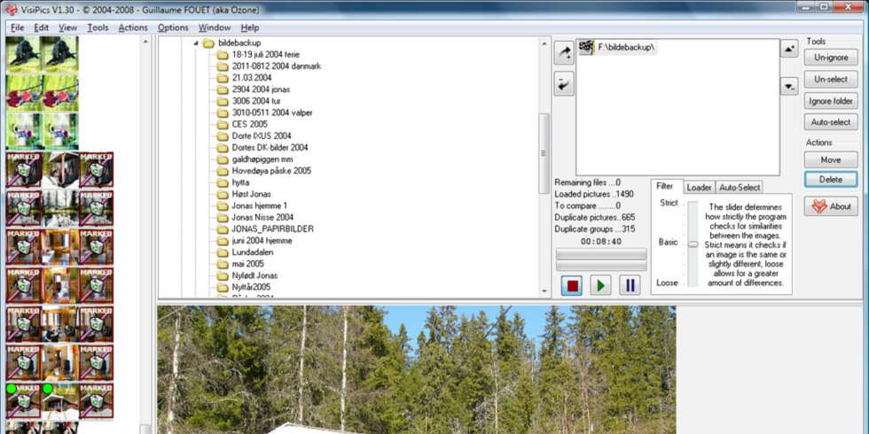The image size is (869, 434).
Task: Open the View menu
Action: 67,27
